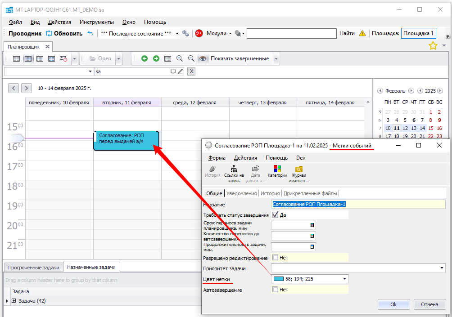Screen dimensions: 452x317
Task: Click the green back arrow in planner toolbar
Action: click(x=145, y=58)
